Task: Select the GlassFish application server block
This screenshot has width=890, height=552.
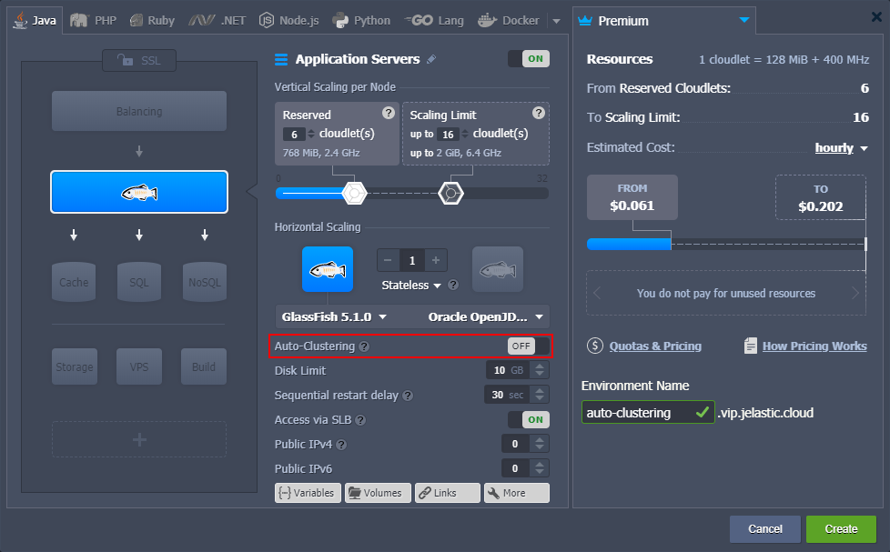Action: point(139,192)
